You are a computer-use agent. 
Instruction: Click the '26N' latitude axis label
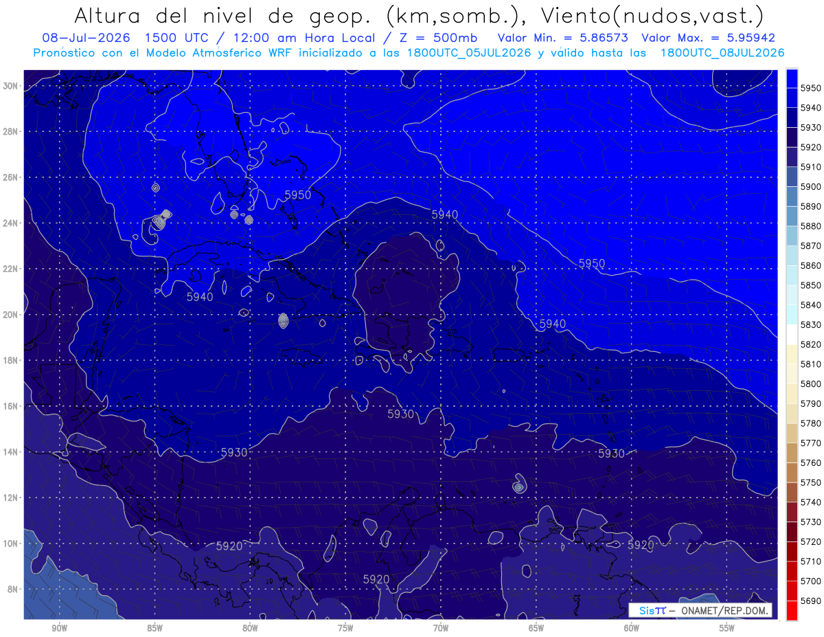click(x=10, y=177)
